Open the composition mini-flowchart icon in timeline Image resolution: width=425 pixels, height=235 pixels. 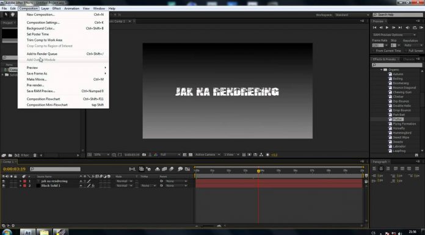(132, 169)
